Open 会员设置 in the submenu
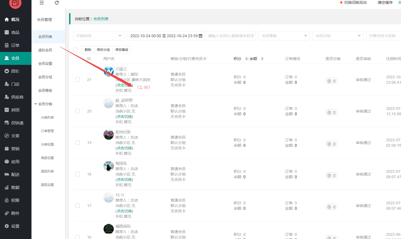The image size is (401, 239). 45,64
